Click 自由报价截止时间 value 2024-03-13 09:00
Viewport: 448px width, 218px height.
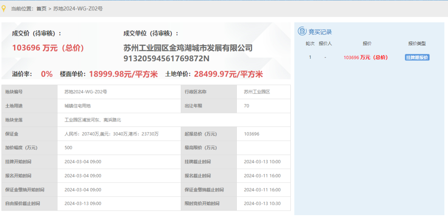pos(83,204)
